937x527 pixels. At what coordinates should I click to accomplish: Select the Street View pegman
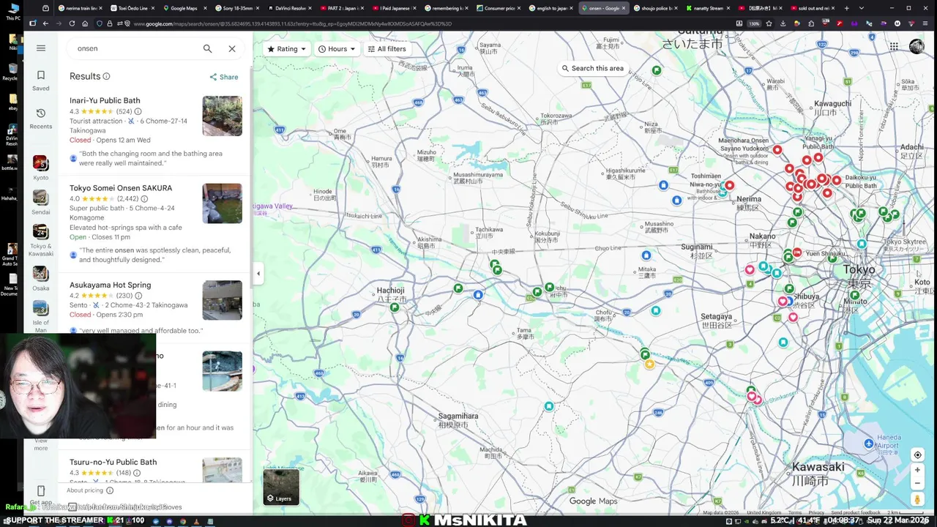pos(917,499)
